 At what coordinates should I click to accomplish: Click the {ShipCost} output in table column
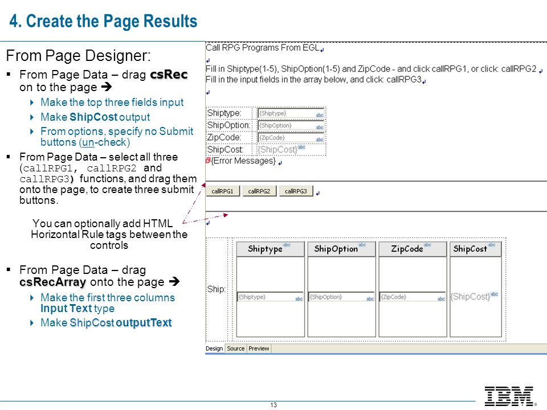click(470, 297)
